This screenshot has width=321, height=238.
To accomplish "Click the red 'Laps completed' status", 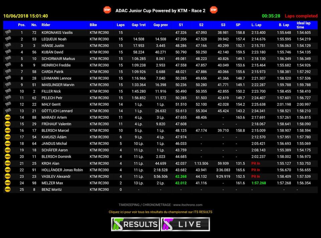I will coord(301,16).
